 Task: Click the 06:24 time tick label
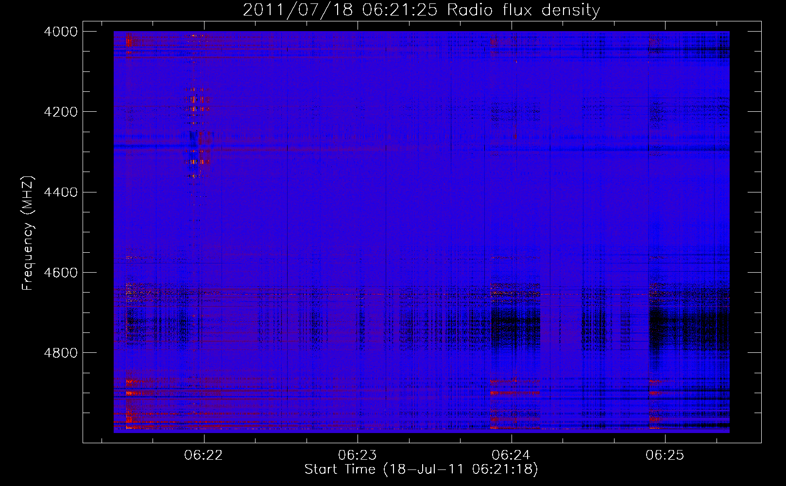(511, 455)
